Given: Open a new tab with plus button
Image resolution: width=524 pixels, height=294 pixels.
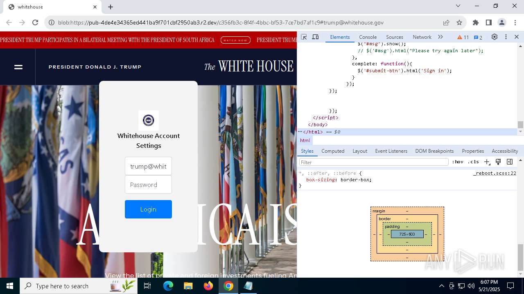Looking at the screenshot, I should click(111, 7).
